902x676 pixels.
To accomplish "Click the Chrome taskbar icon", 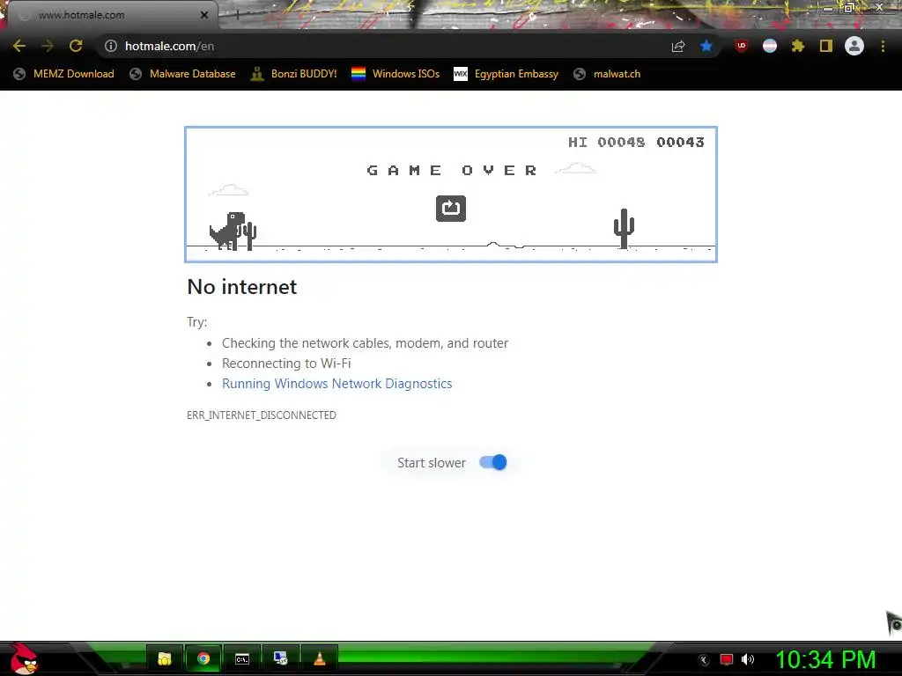I will coord(203,658).
